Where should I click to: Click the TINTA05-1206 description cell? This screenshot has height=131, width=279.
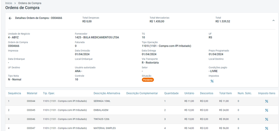pyautogui.click(x=101, y=119)
